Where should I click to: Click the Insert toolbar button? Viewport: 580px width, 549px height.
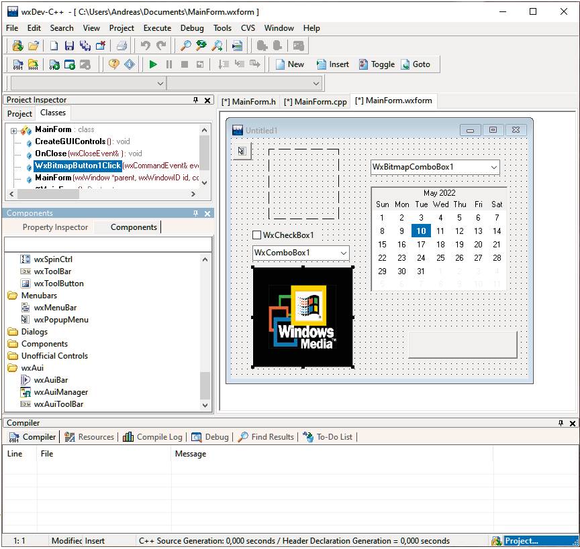tap(333, 64)
